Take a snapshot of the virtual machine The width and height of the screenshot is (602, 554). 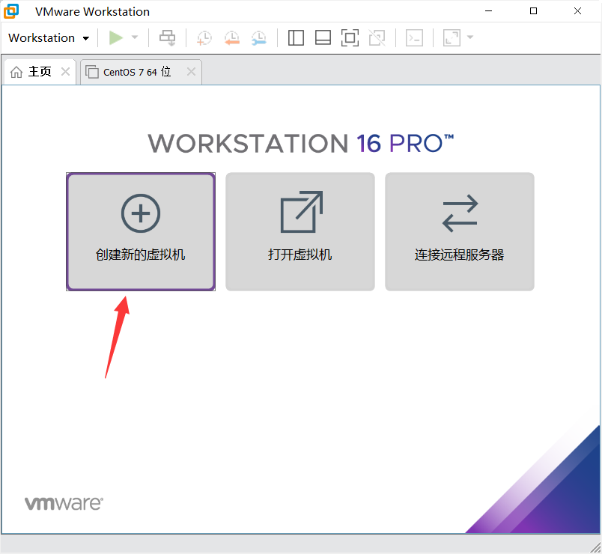pyautogui.click(x=204, y=38)
